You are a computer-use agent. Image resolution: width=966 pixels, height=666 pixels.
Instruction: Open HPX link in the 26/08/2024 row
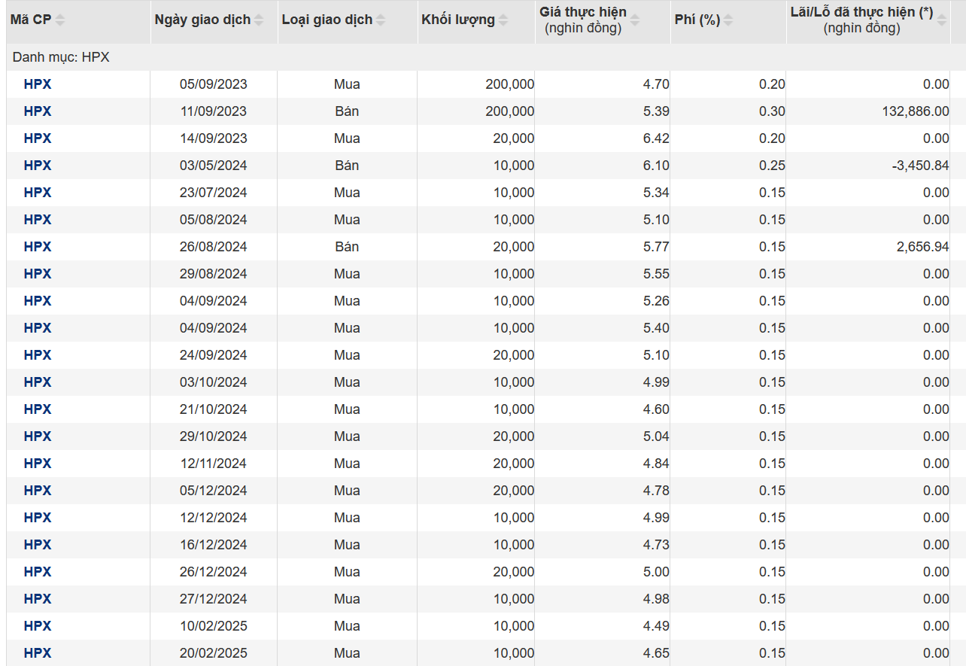(38, 247)
